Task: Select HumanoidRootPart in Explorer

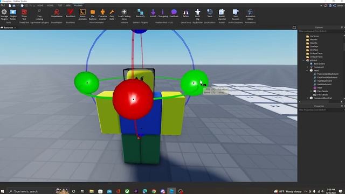Action: click(323, 98)
